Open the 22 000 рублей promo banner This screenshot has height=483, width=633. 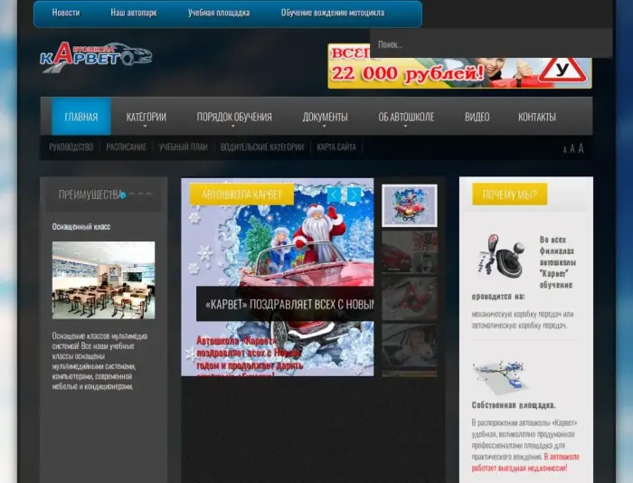pyautogui.click(x=459, y=67)
